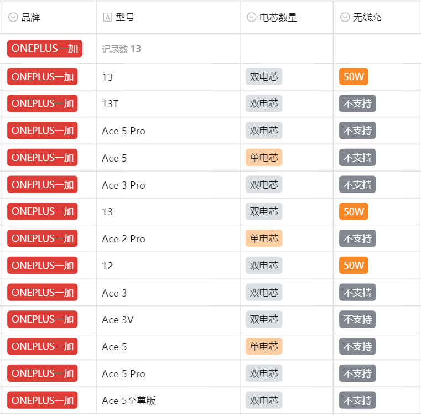421x415 pixels.
Task: Click the dropdown icon beside 品牌 header
Action: pos(13,18)
